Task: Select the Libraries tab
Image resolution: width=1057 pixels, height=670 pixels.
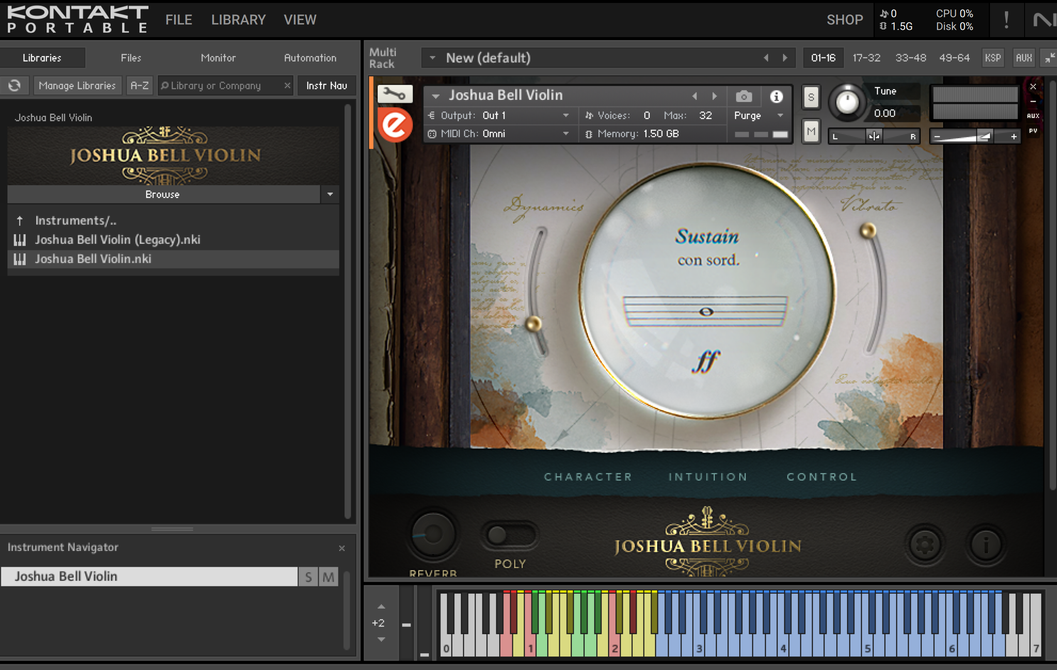Action: click(x=42, y=58)
